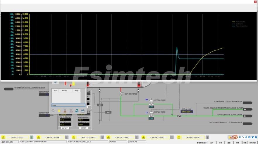
Task: Click into the Unit input field
Action: tap(68, 105)
